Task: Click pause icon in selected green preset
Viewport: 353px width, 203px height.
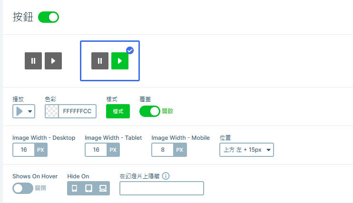Action: pos(100,61)
